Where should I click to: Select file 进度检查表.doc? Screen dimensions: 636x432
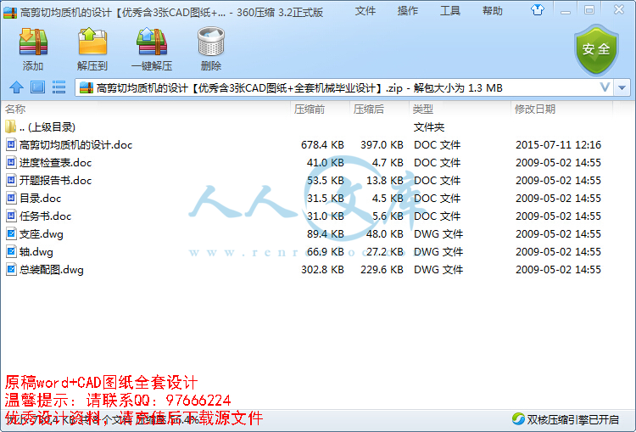(x=318, y=162)
